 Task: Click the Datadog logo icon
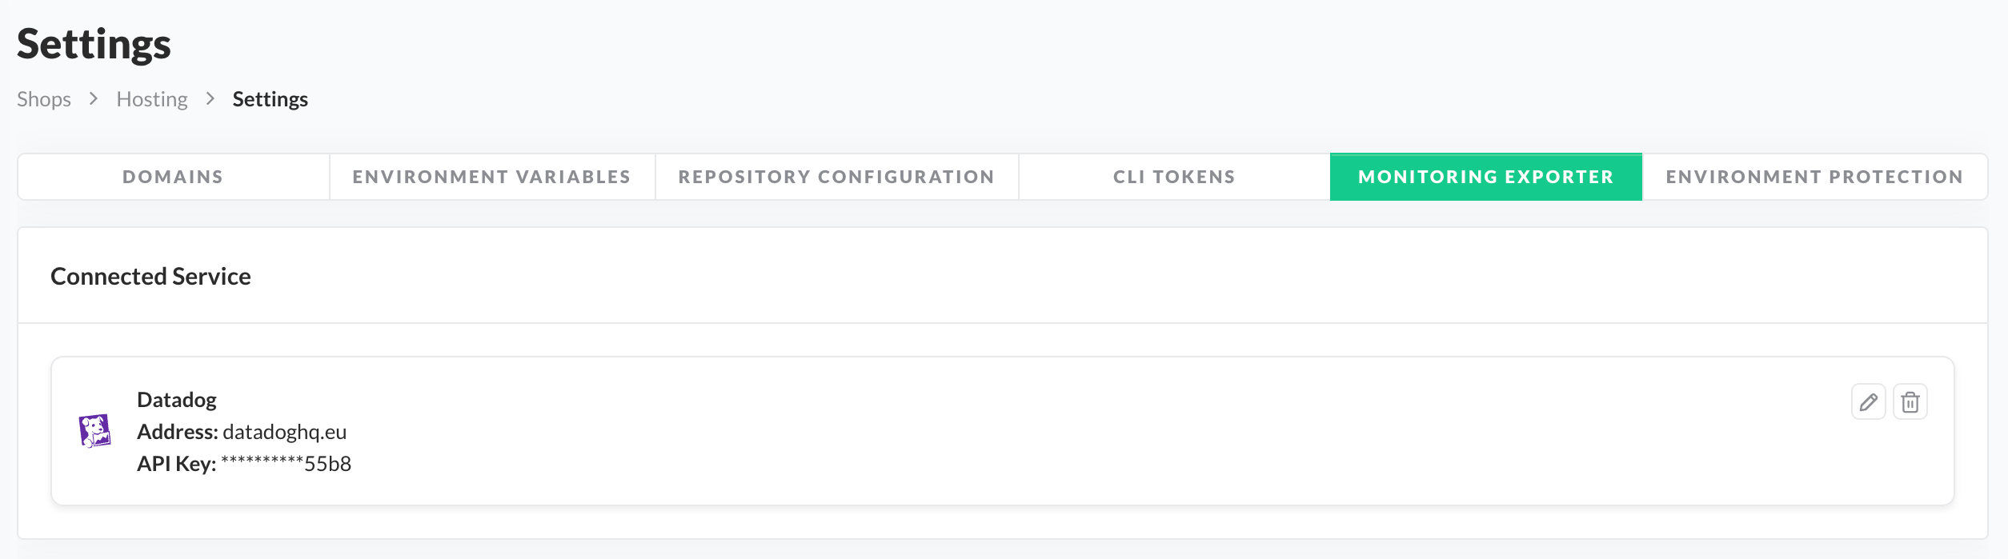pos(95,431)
